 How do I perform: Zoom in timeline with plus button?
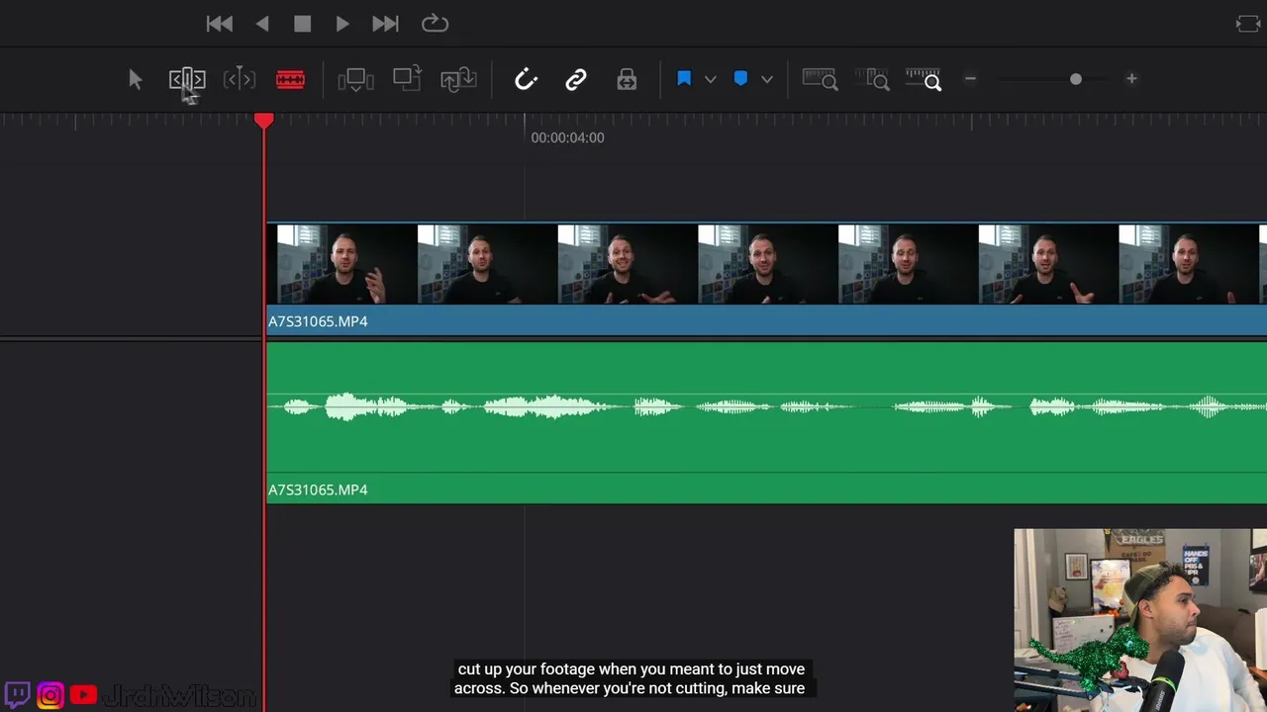pos(1131,79)
